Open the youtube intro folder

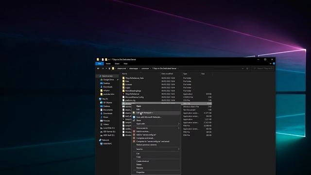109,94
